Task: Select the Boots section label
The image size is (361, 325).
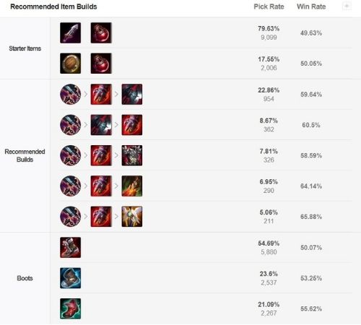Action: point(25,278)
